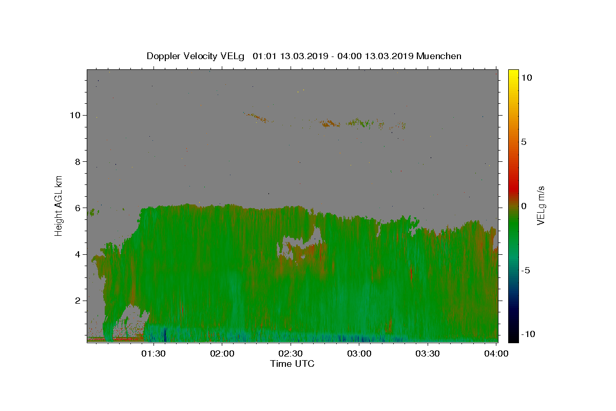Click the high cirrus echo near 10 km at 02:45
This screenshot has width=616, height=411.
[x=330, y=123]
